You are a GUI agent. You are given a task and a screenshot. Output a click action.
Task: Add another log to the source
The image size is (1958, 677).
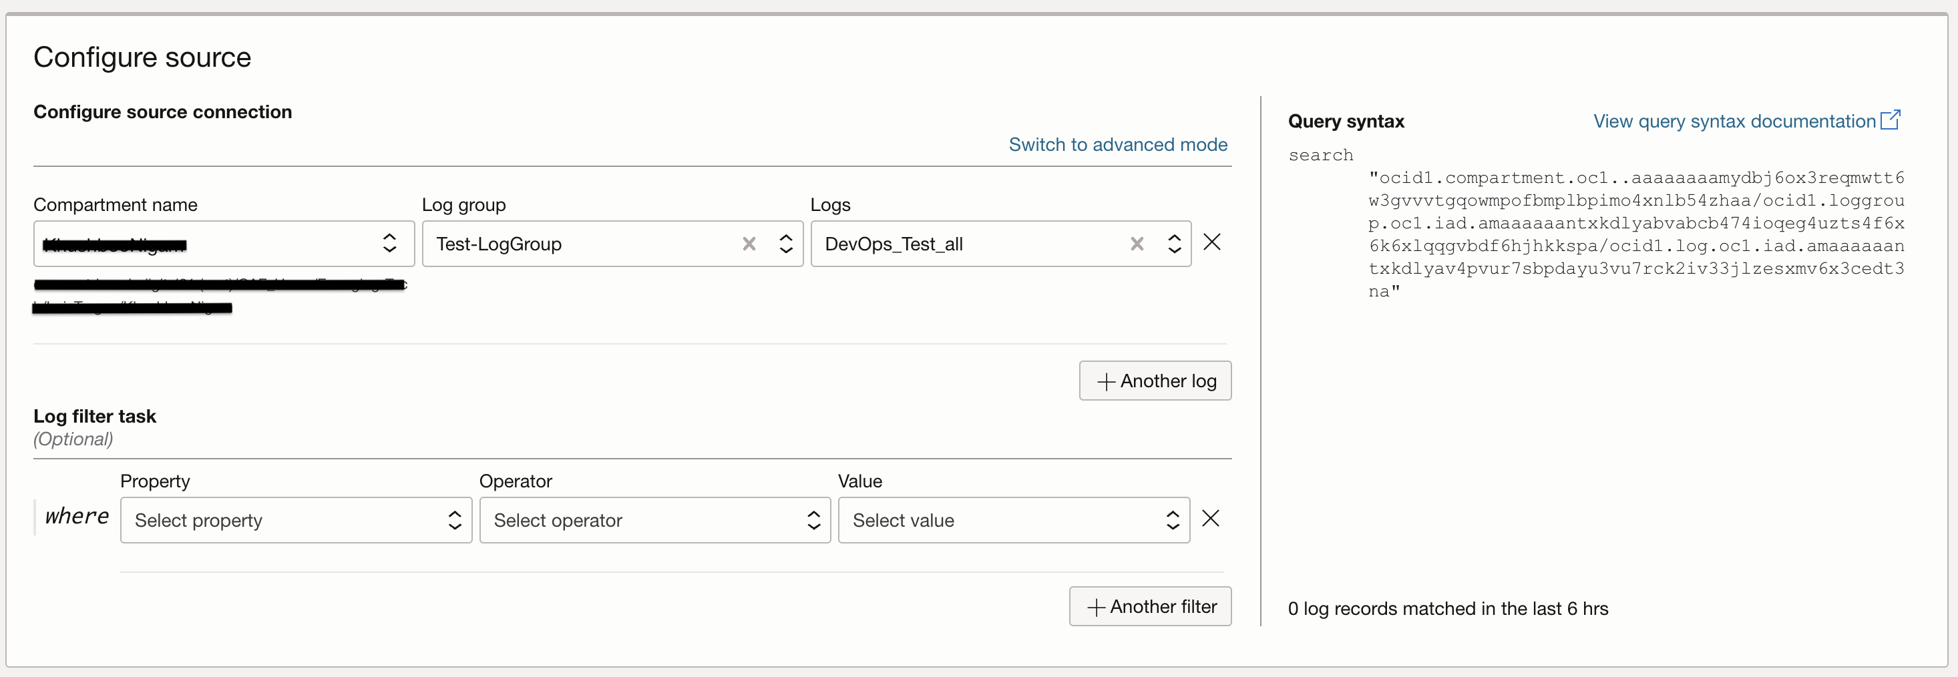click(x=1155, y=381)
